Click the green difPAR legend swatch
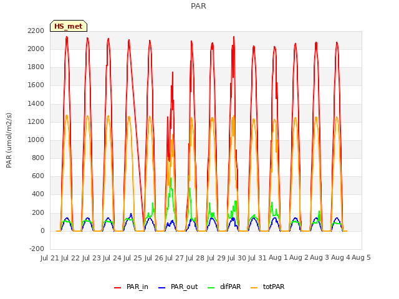Image resolution: width=399 pixels, height=299 pixels. pyautogui.click(x=211, y=287)
